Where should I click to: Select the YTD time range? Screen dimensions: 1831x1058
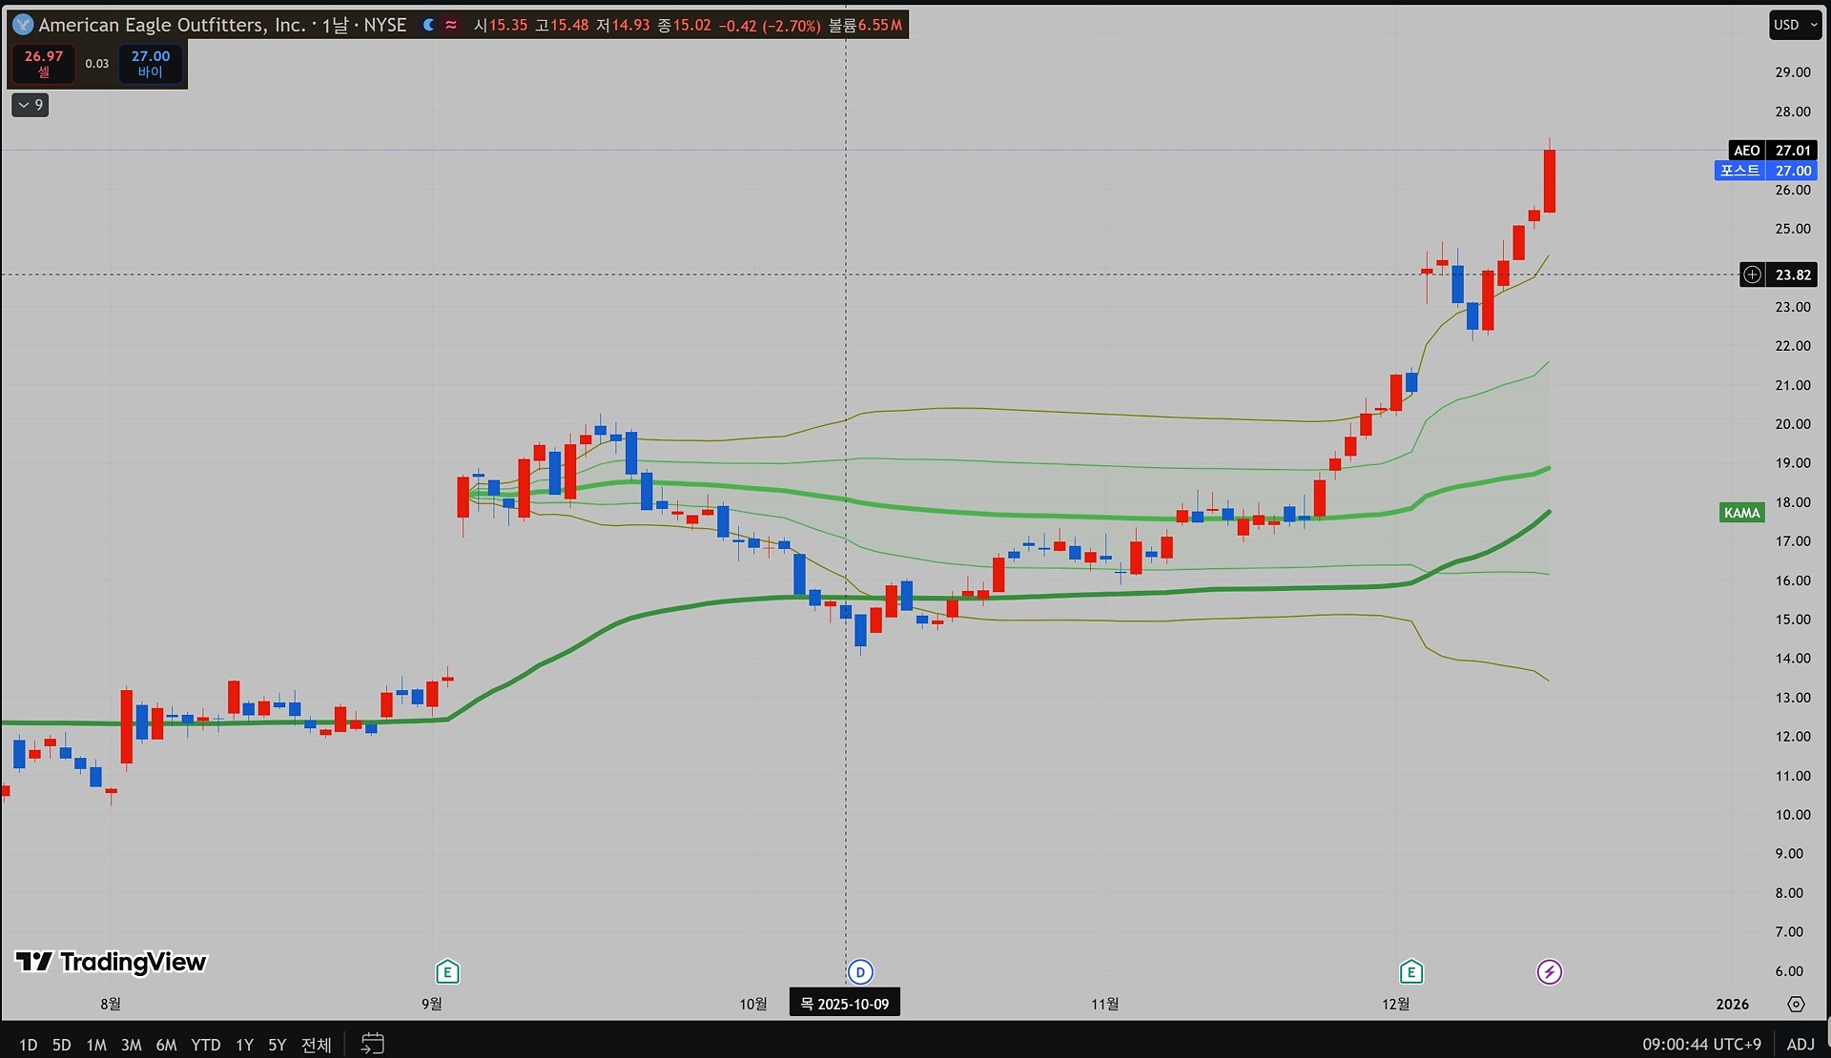click(x=205, y=1045)
